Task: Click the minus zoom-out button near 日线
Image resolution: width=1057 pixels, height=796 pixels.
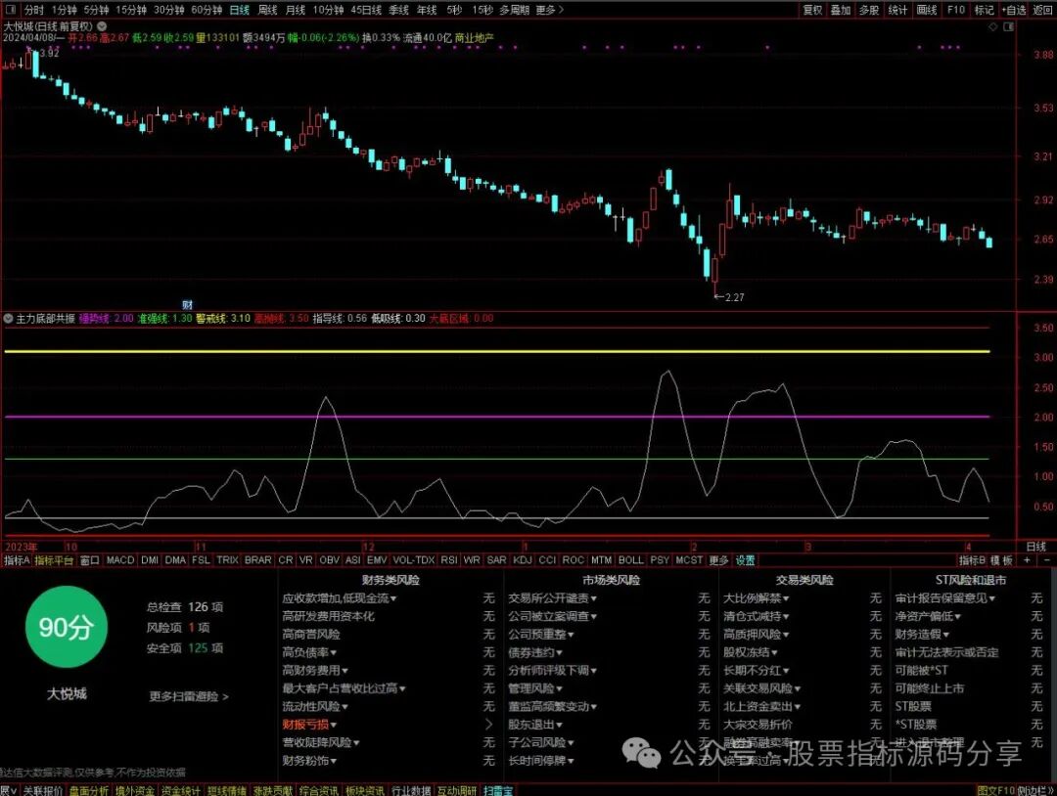Action: pyautogui.click(x=1047, y=559)
